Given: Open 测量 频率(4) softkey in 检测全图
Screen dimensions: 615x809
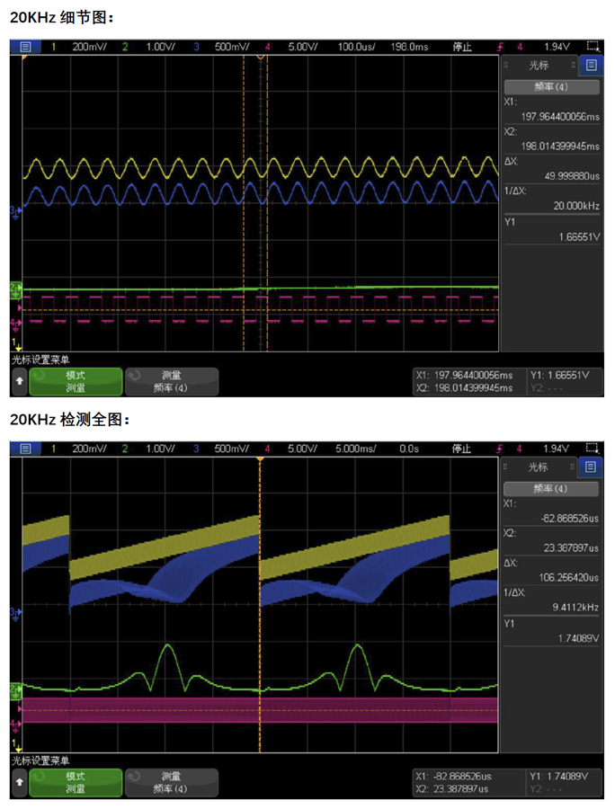Looking at the screenshot, I should [173, 782].
